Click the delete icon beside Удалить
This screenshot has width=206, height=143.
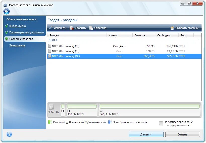click(x=71, y=28)
